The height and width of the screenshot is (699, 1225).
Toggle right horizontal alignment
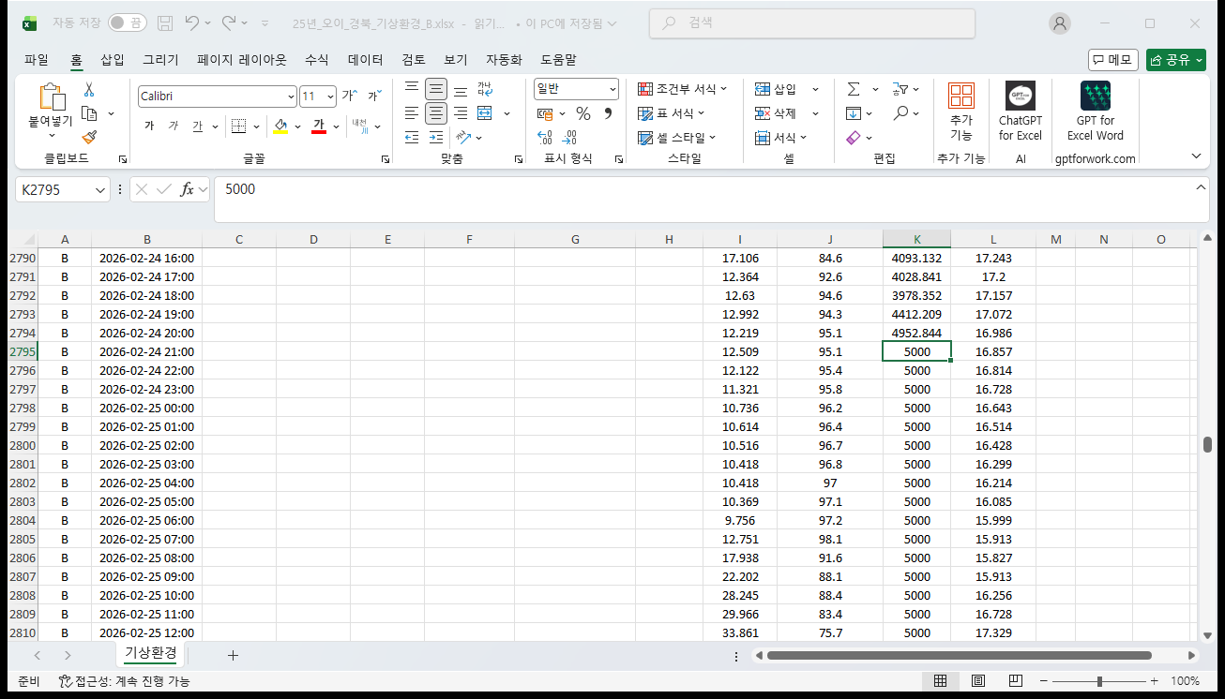[x=461, y=113]
